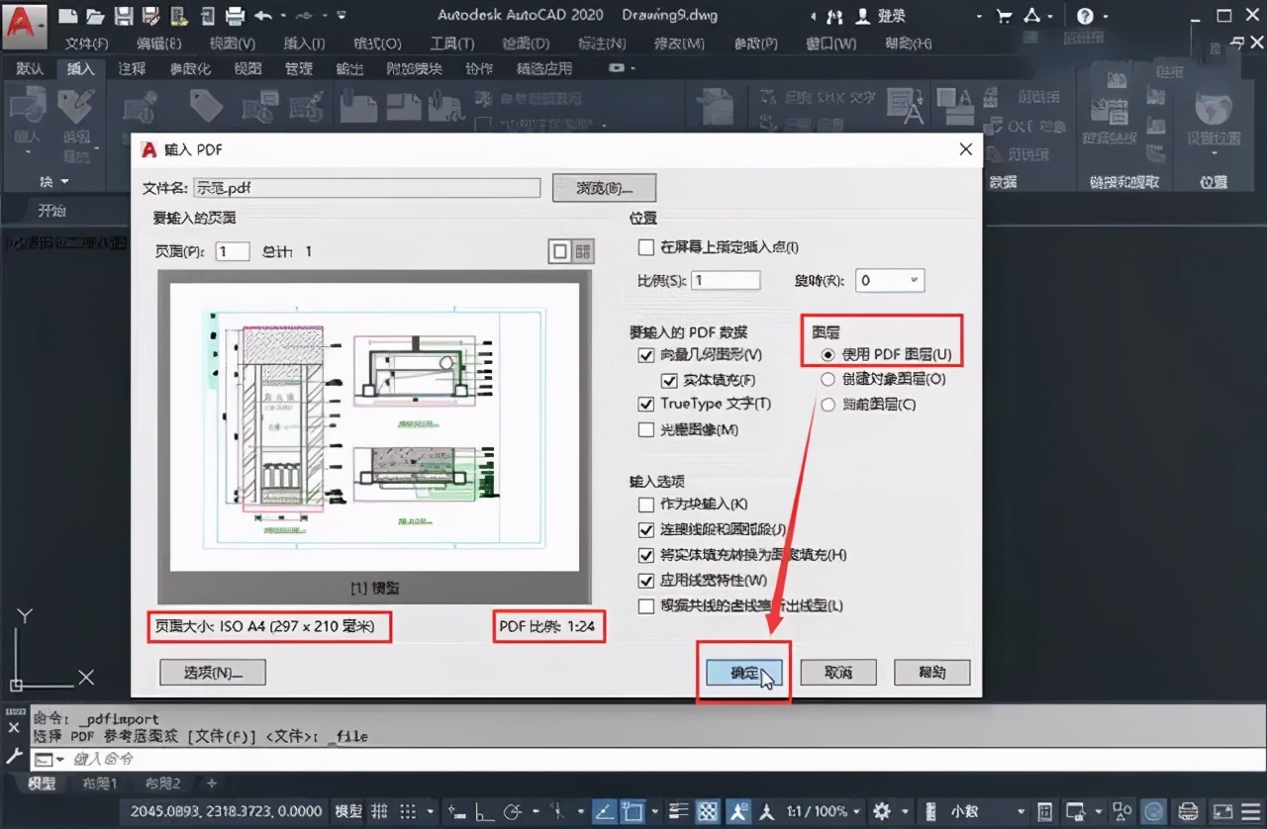Click the Open file folder icon
1267x829 pixels.
(95, 16)
